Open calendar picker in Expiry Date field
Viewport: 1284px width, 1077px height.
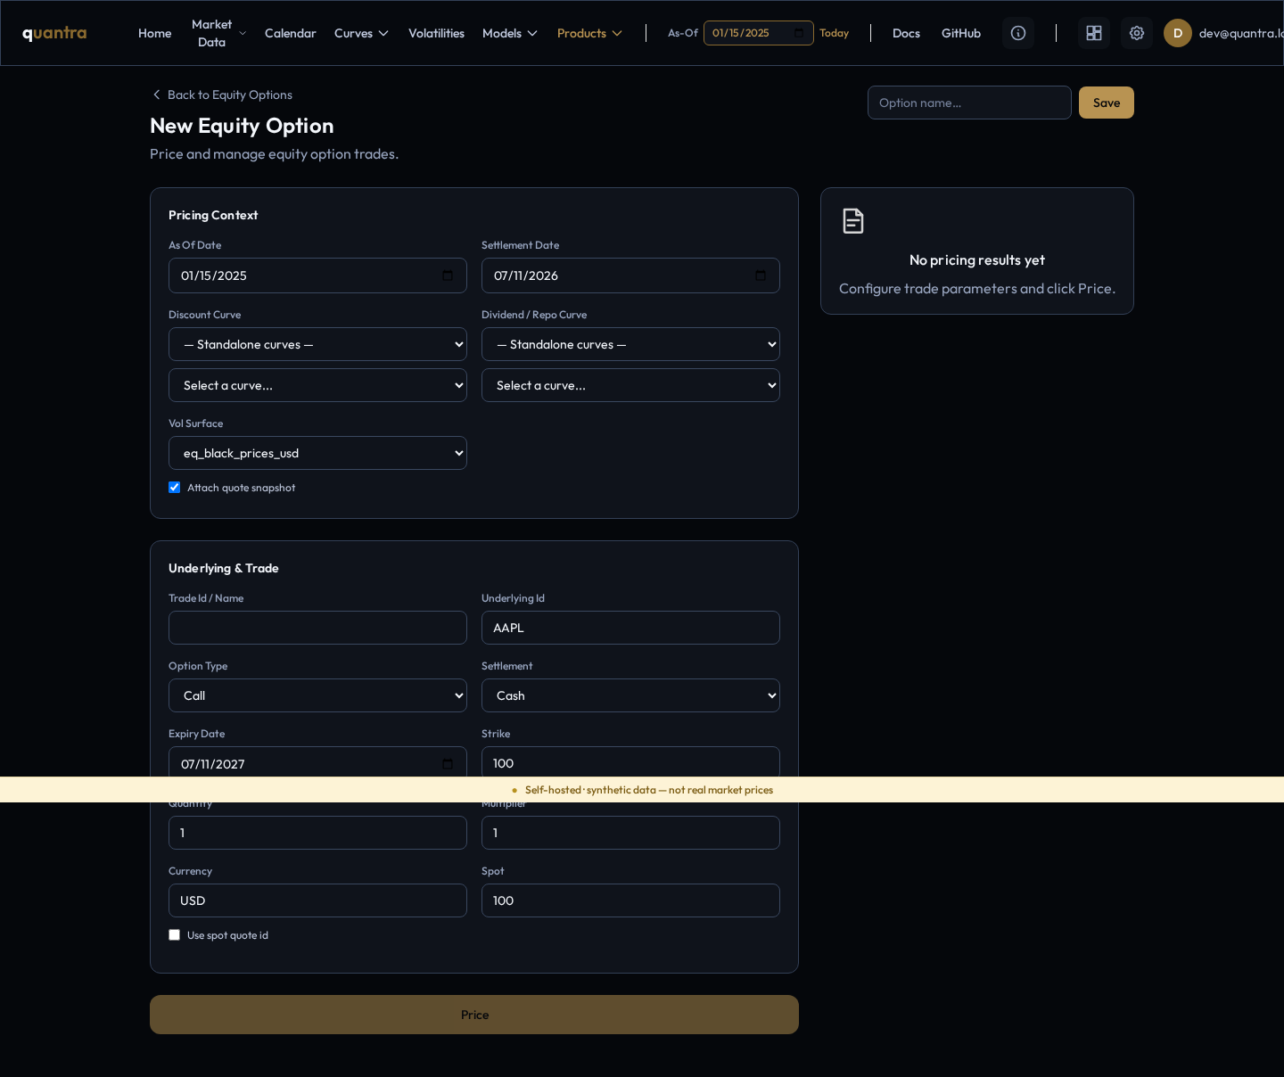tap(448, 764)
